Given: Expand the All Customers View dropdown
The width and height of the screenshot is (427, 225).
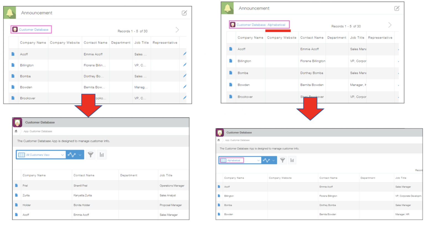Looking at the screenshot, I should (x=62, y=155).
